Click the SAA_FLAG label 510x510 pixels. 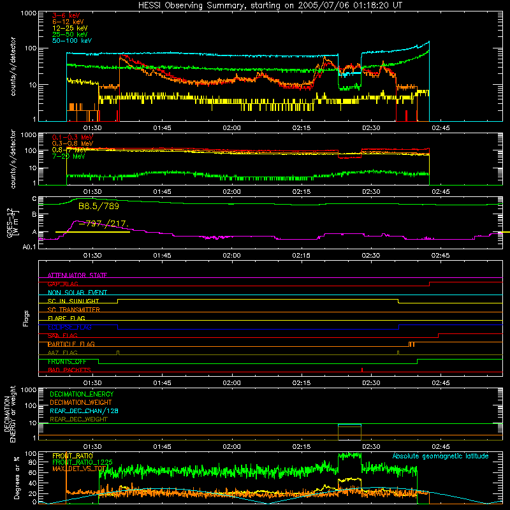tap(62, 335)
